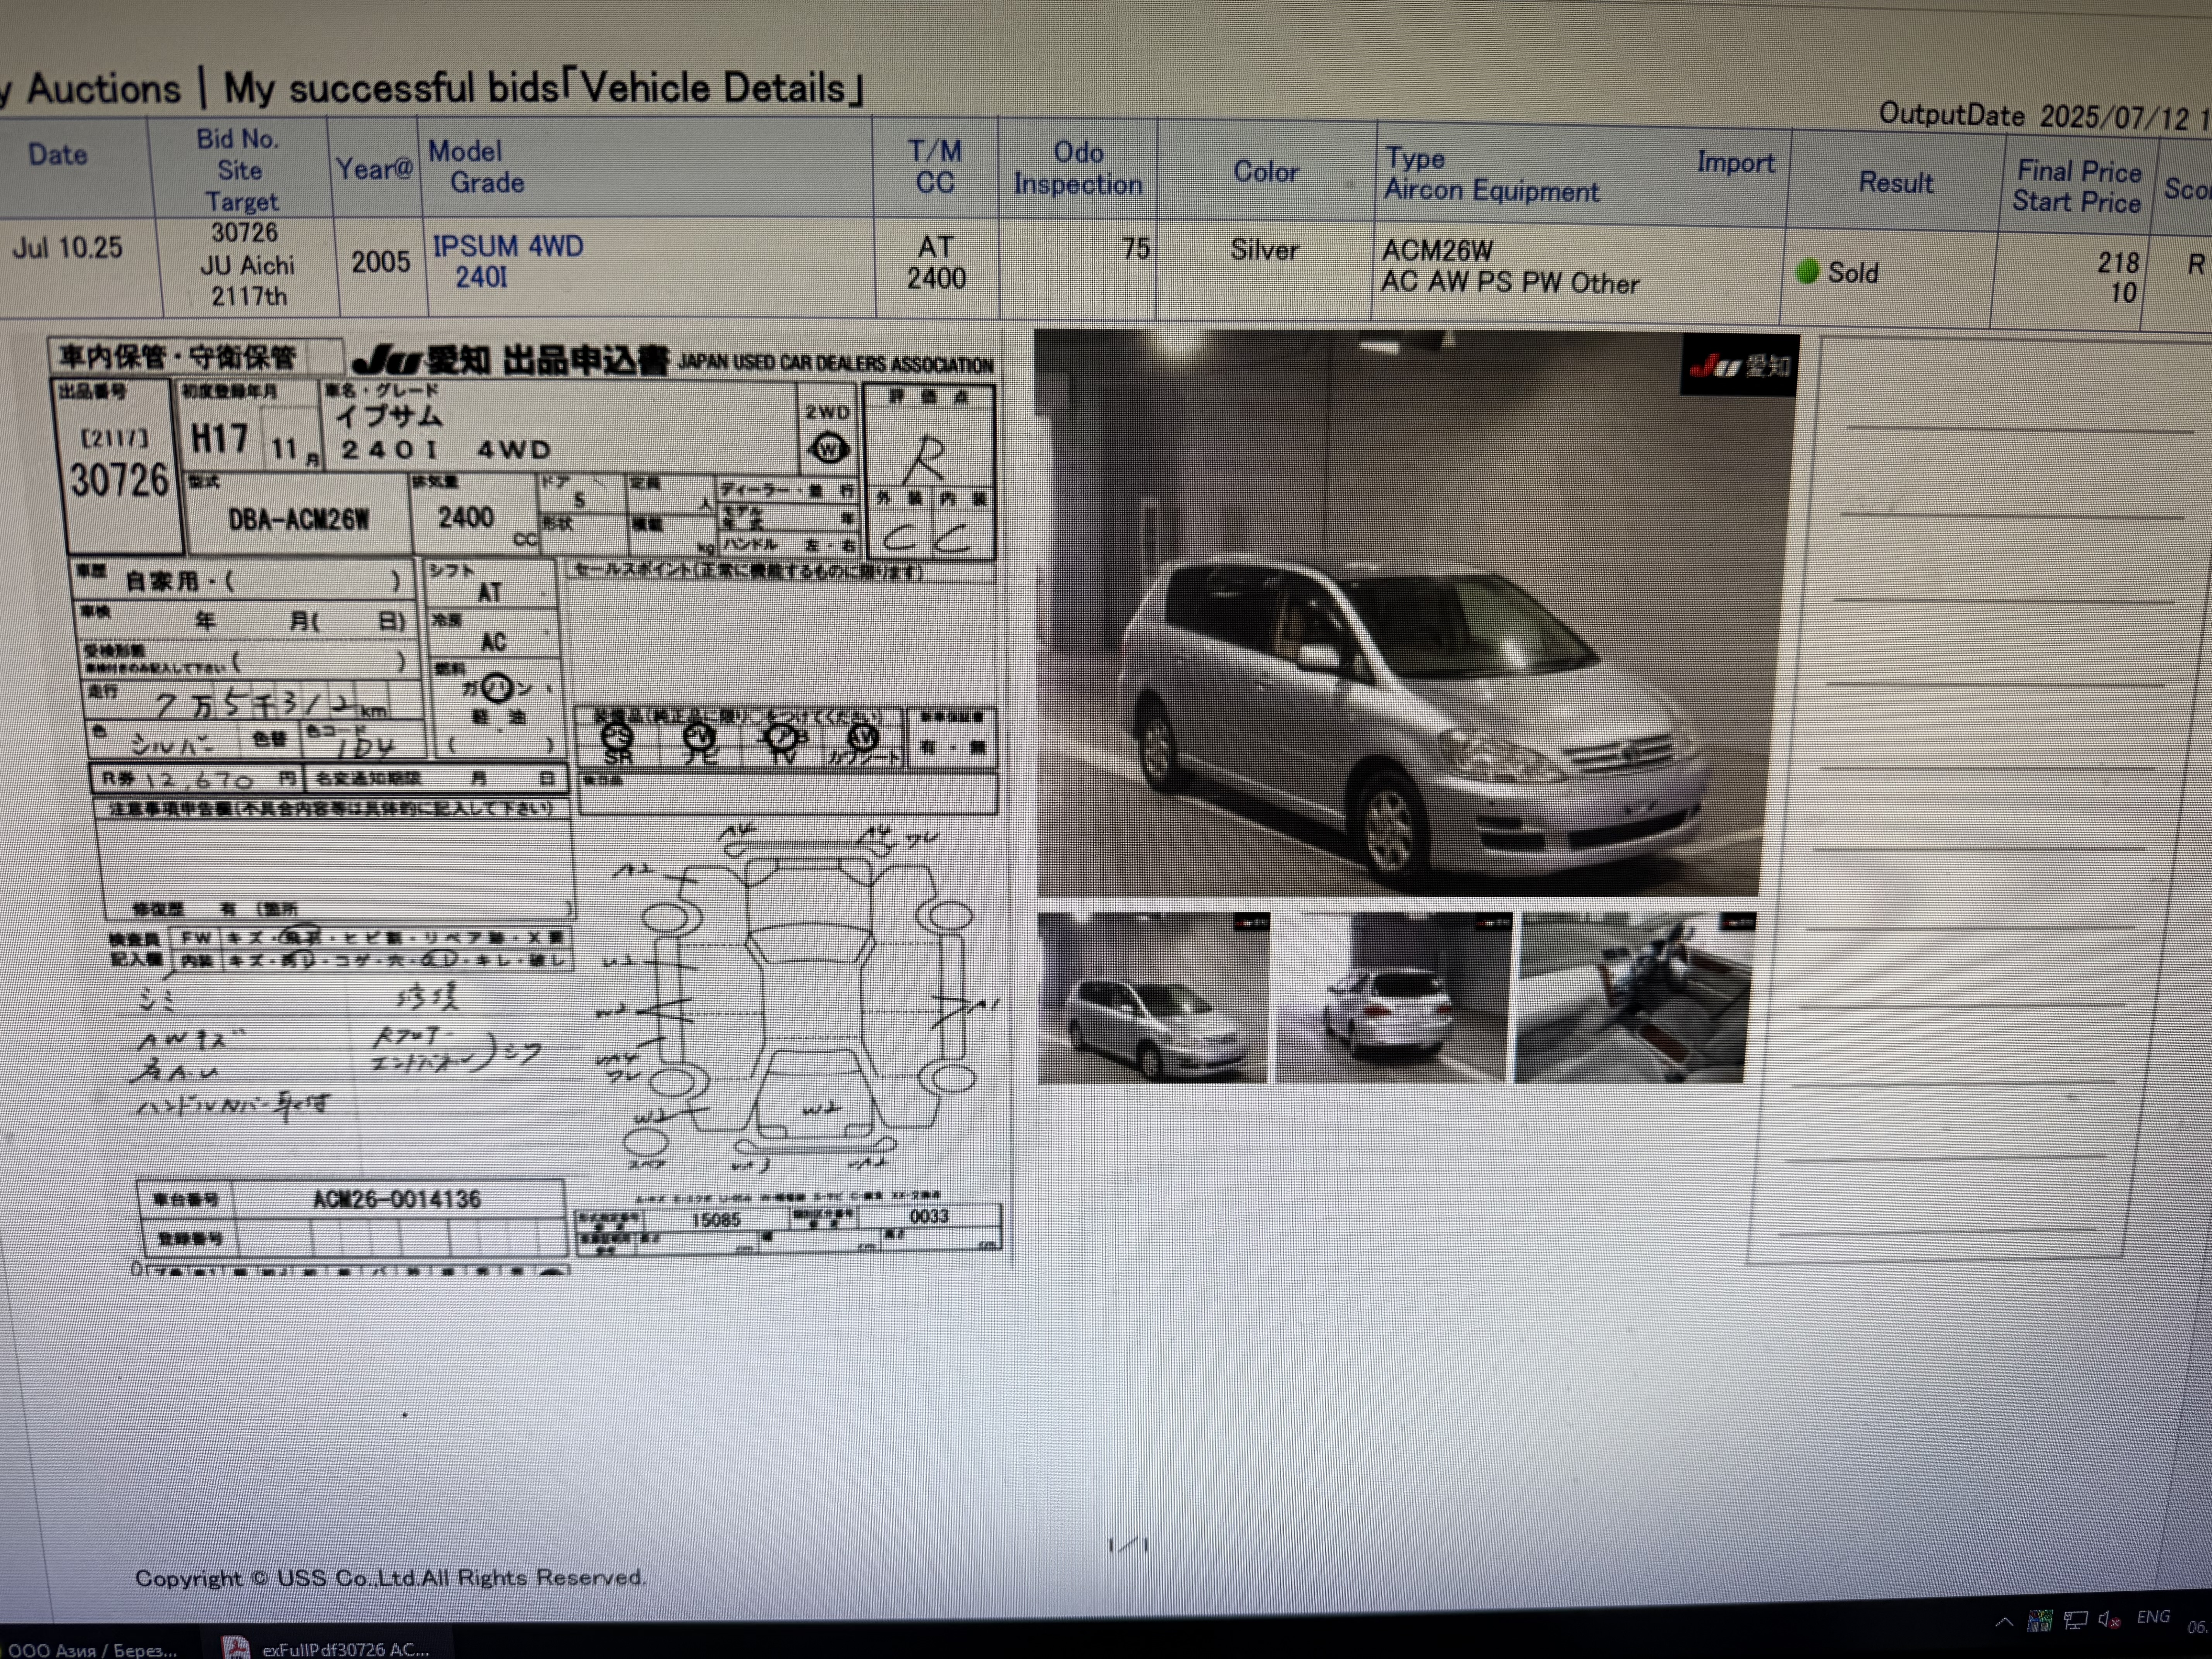Click the 240I grade link
The height and width of the screenshot is (1659, 2212).
tap(481, 277)
